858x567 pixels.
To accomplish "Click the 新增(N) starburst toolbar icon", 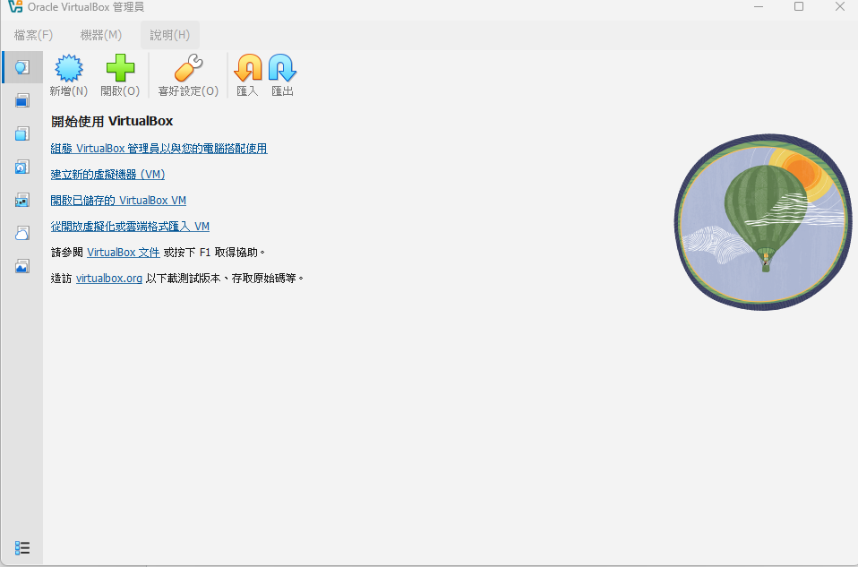I will pyautogui.click(x=68, y=68).
